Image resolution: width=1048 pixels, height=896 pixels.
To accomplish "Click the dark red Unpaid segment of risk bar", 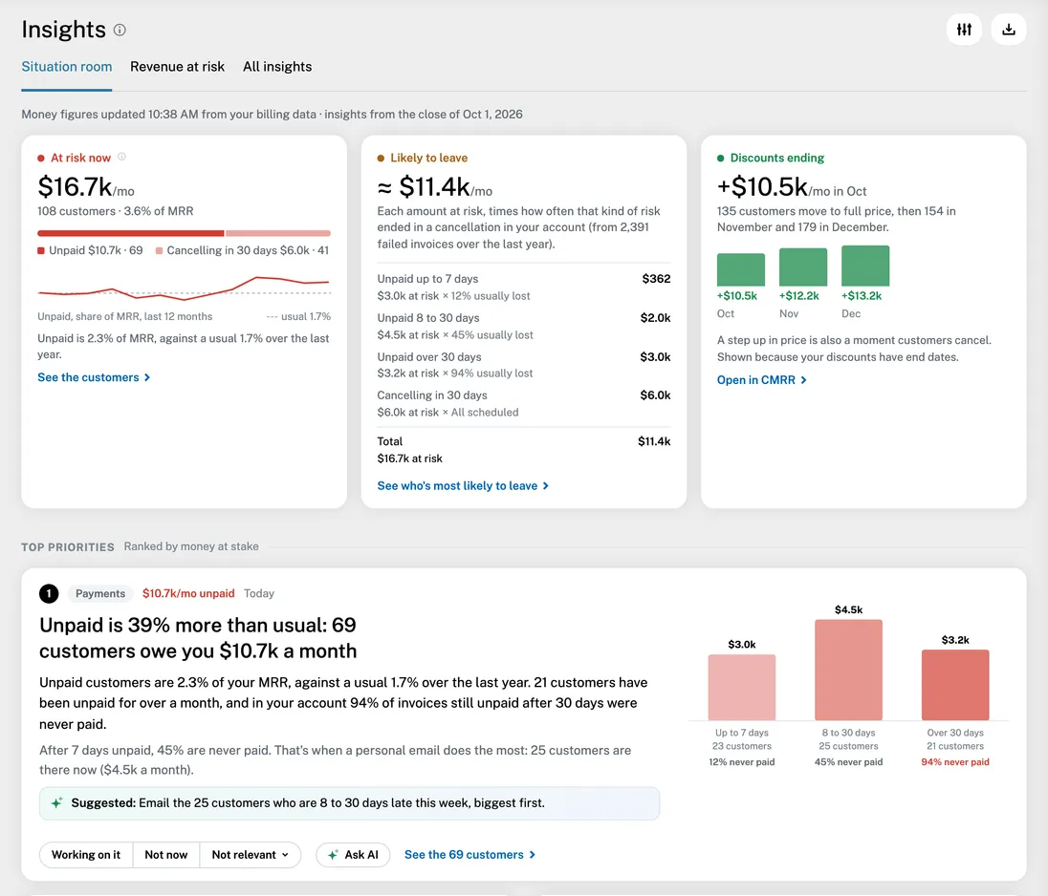I will (130, 233).
